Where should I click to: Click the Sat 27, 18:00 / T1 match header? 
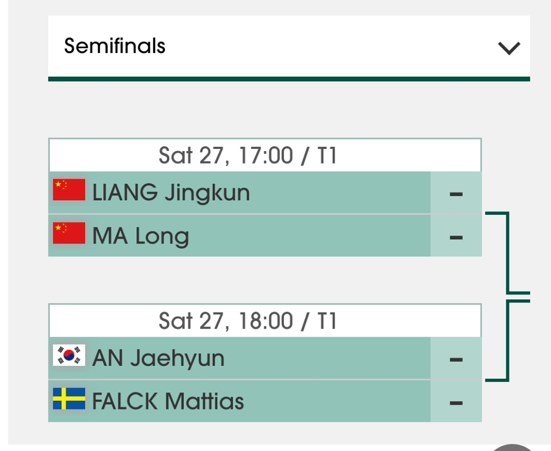point(265,321)
